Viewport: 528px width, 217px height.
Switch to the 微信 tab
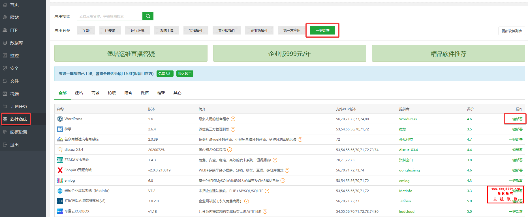[x=145, y=93]
